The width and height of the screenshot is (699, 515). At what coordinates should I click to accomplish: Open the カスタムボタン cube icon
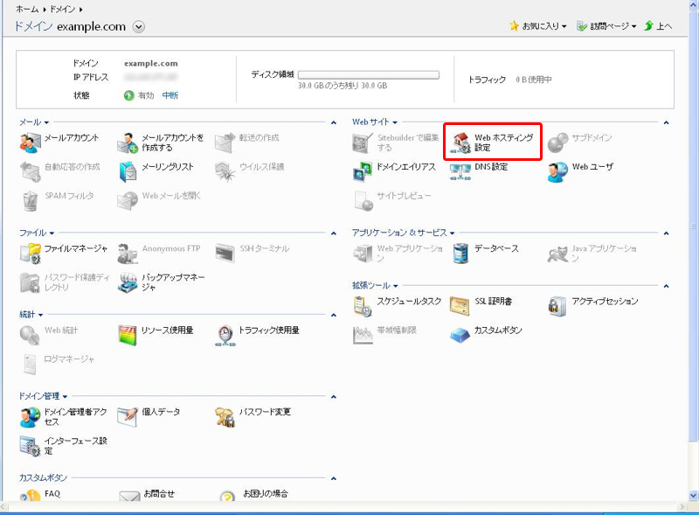[460, 335]
